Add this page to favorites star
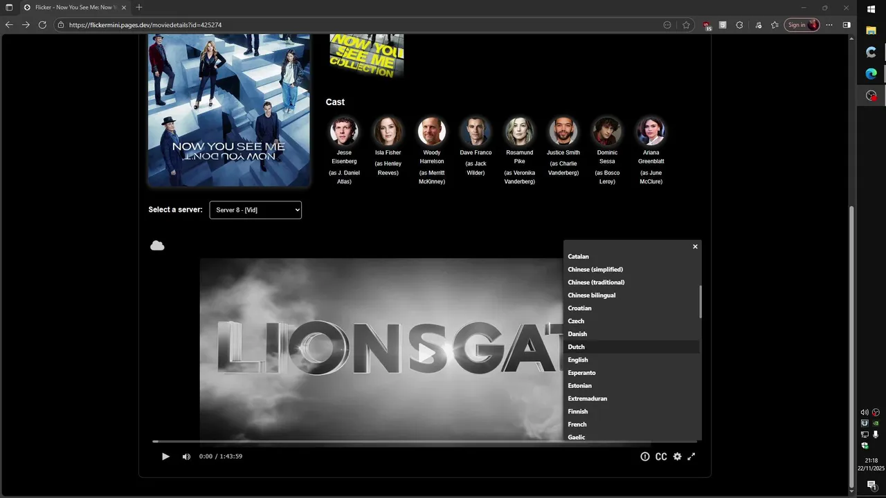Image resolution: width=886 pixels, height=498 pixels. (686, 25)
